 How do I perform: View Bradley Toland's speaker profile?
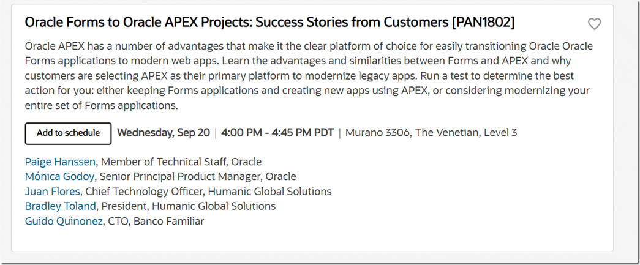coord(60,206)
